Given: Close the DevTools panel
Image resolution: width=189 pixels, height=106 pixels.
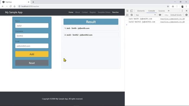Looking at the screenshot, I should click(x=186, y=11).
